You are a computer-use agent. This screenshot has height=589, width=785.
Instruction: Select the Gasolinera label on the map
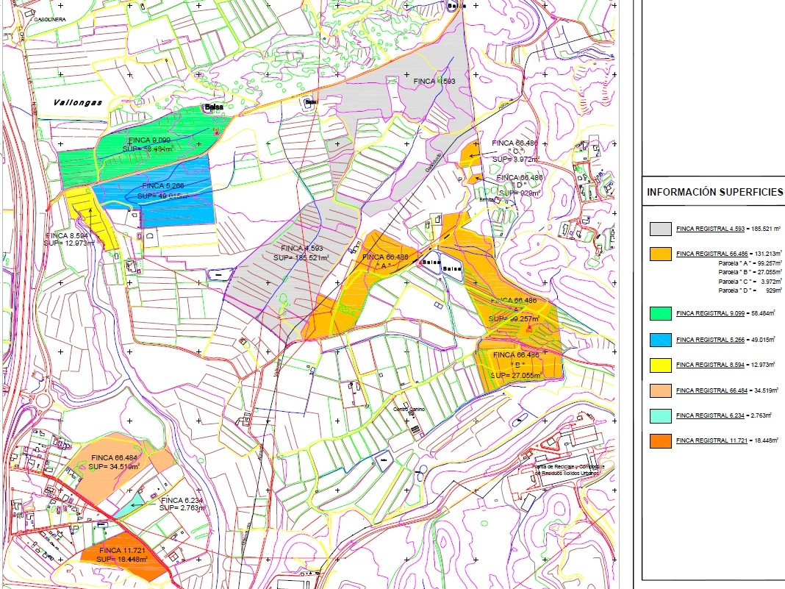50,20
